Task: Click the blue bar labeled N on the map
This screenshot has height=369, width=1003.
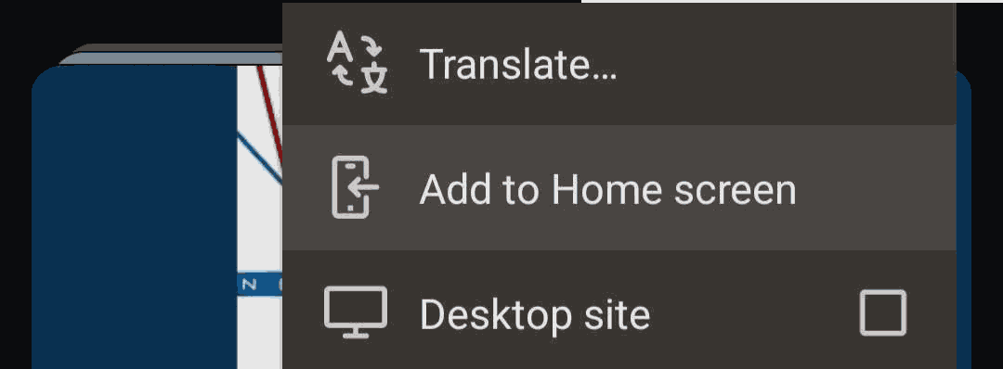Action: tap(259, 284)
